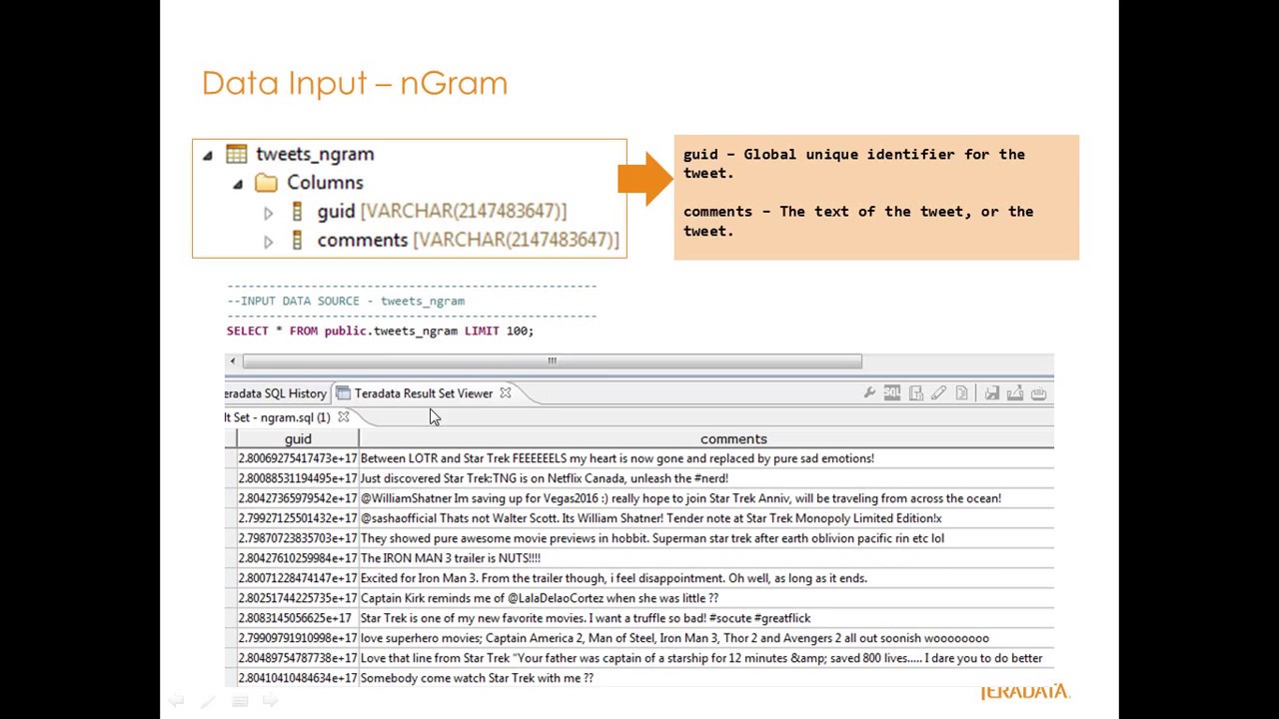
Task: Click the wrench preferences icon in result viewer
Action: (869, 393)
